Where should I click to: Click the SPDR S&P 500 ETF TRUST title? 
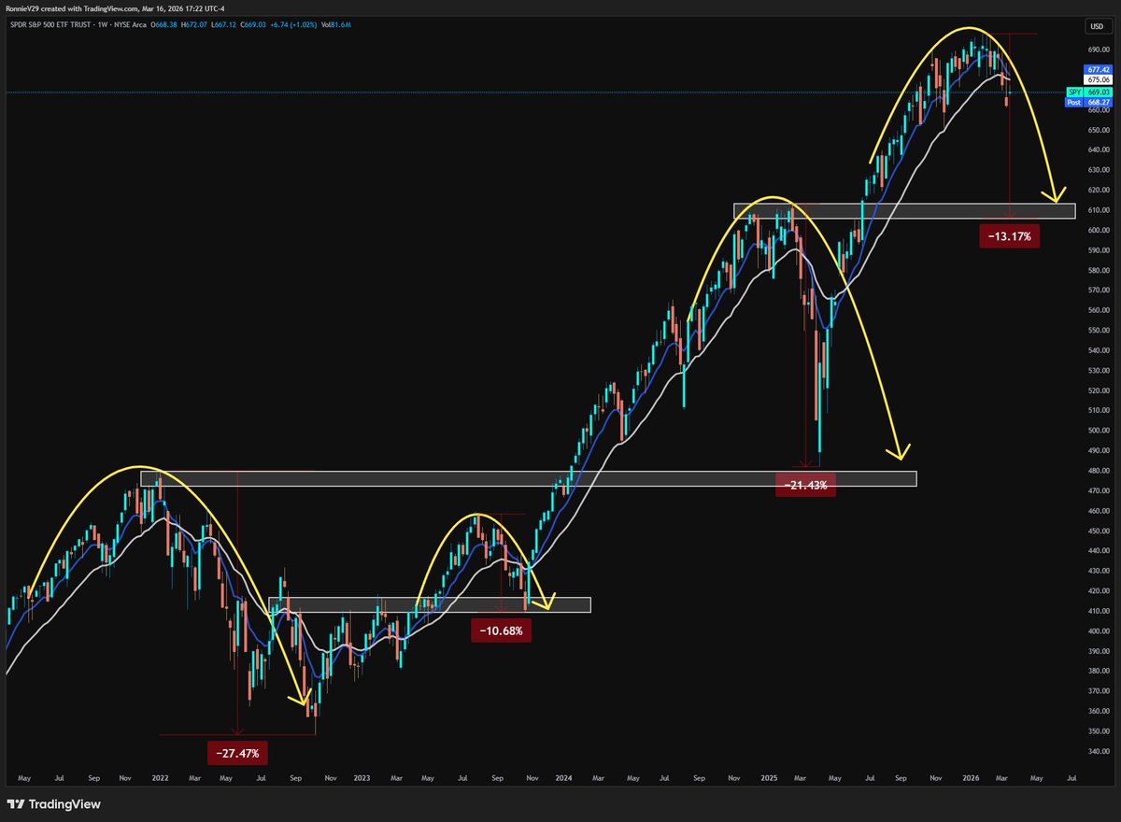(x=50, y=24)
